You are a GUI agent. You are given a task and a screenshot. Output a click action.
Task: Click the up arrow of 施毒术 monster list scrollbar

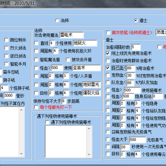pyautogui.click(x=89, y=128)
